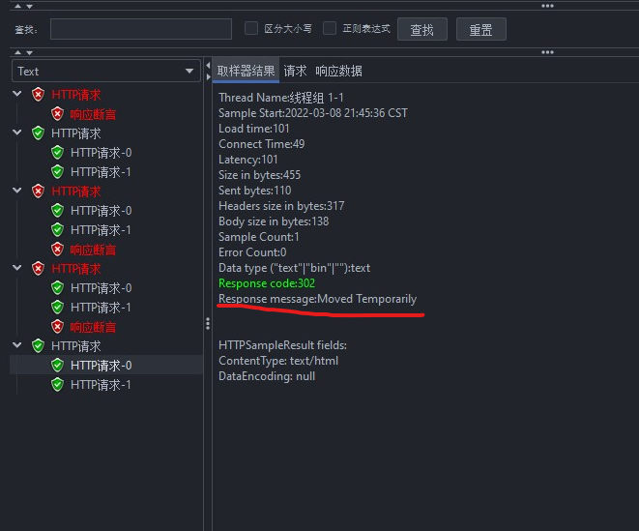Collapse the first HTTP请求 node at tree top

(x=17, y=94)
